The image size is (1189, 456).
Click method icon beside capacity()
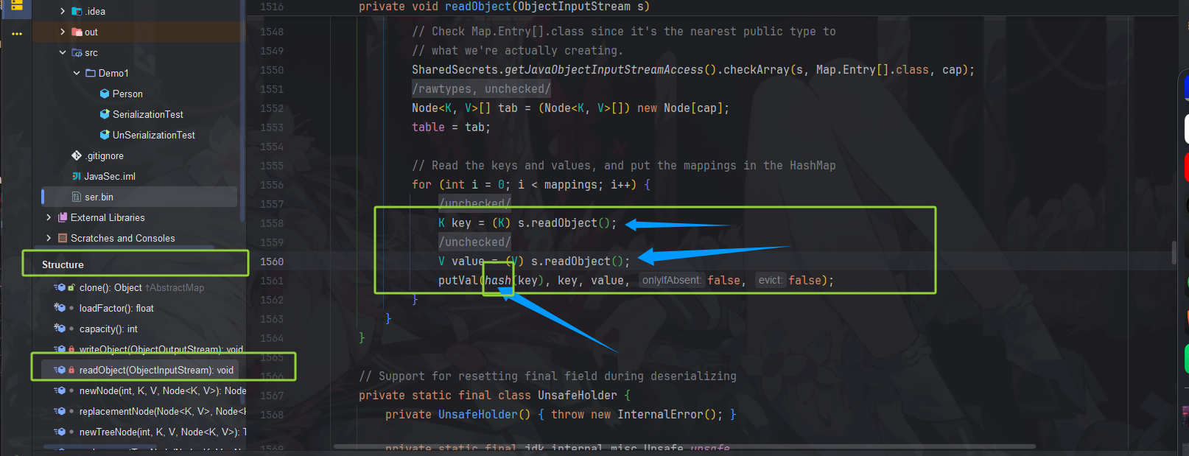pos(60,329)
